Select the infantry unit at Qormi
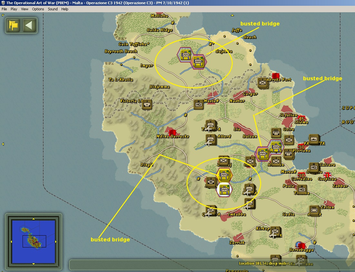355x272 pixels. pyautogui.click(x=250, y=161)
